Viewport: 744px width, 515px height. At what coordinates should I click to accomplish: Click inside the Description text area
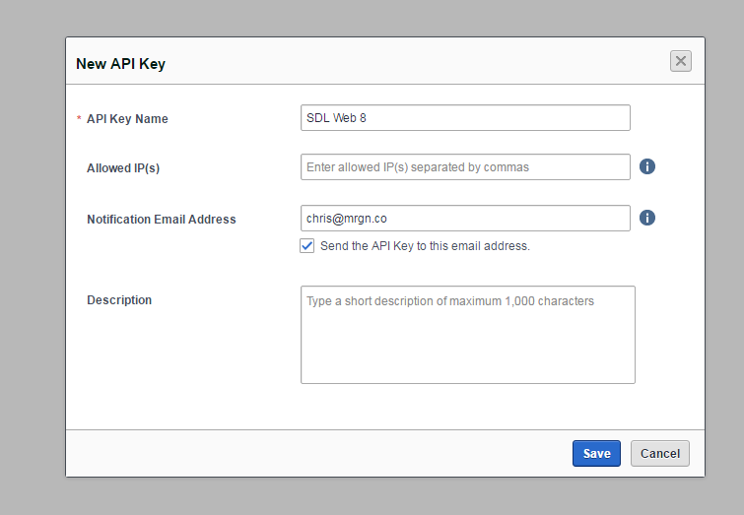tap(467, 335)
